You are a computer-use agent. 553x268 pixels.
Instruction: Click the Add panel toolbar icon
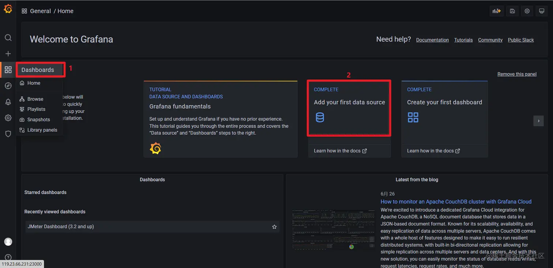[497, 11]
